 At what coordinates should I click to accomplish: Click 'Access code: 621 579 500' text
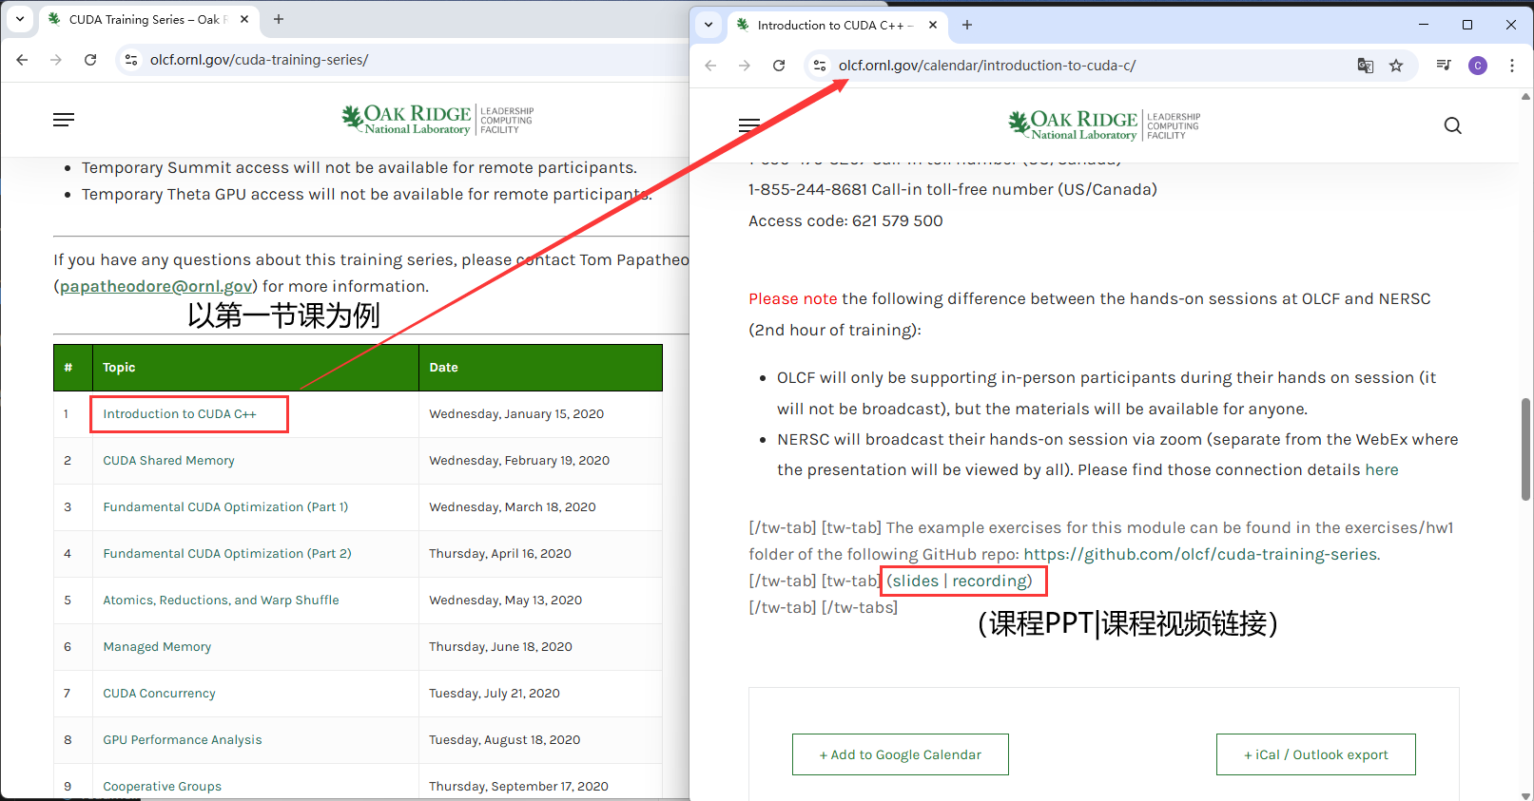tap(845, 221)
